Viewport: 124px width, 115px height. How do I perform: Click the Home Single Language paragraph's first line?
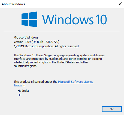pos(59,55)
